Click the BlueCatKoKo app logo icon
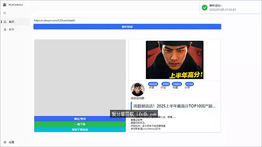 [x=5, y=5]
